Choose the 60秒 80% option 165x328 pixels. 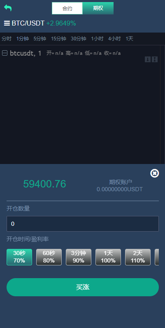click(49, 257)
